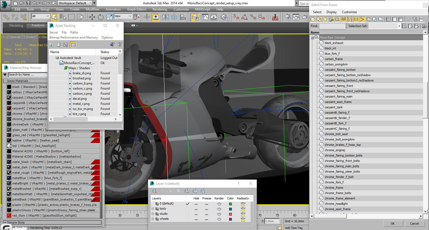Toggle Render teapot for wheels layer
Viewport: 429px width, 230px height.
[219, 219]
